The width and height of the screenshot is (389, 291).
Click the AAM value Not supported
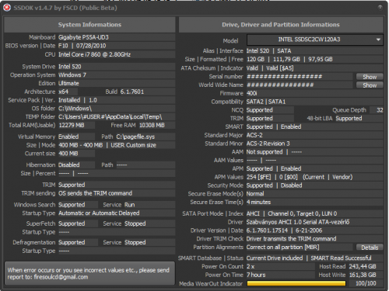pyautogui.click(x=265, y=152)
